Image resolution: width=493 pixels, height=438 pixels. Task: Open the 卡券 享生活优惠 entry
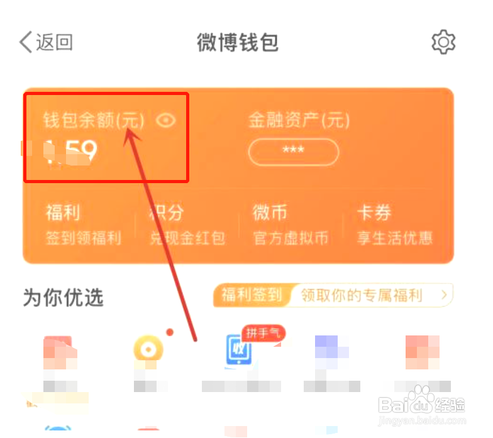pyautogui.click(x=395, y=224)
